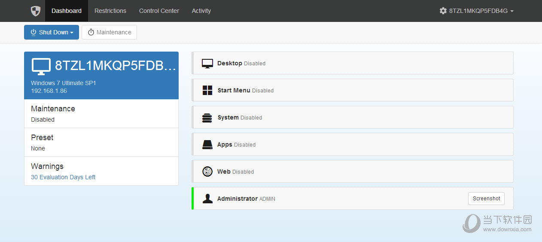
Task: Click the stopwatch icon on Maintenance button
Action: 91,32
